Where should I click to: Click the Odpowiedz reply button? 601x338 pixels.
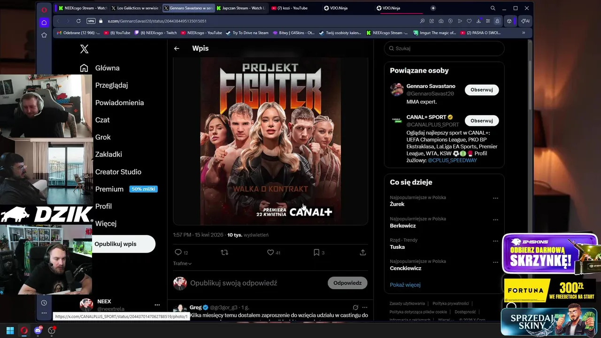(347, 283)
